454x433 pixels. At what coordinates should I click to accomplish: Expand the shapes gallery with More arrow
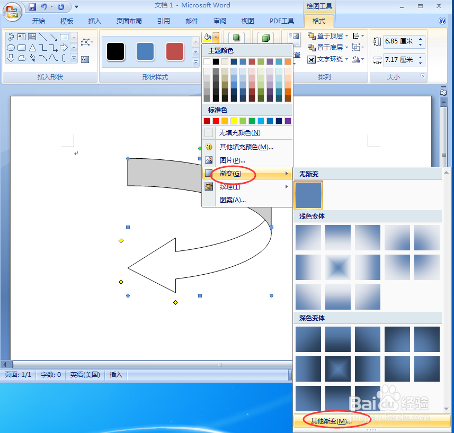(74, 58)
